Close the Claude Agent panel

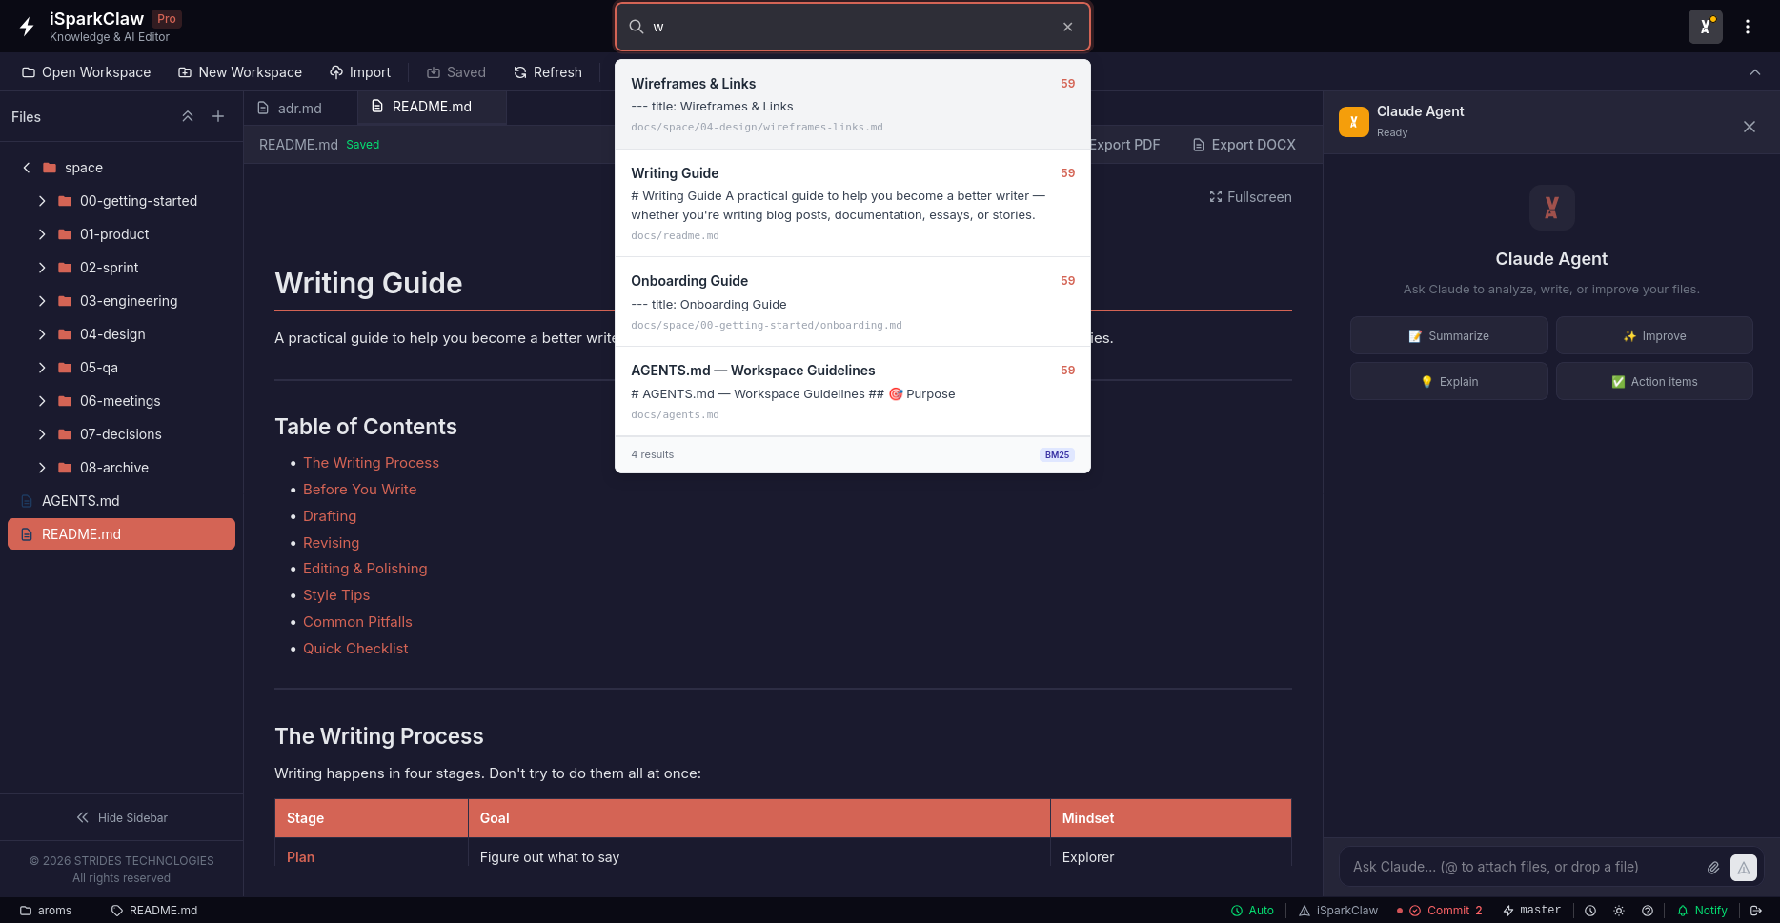(1749, 127)
